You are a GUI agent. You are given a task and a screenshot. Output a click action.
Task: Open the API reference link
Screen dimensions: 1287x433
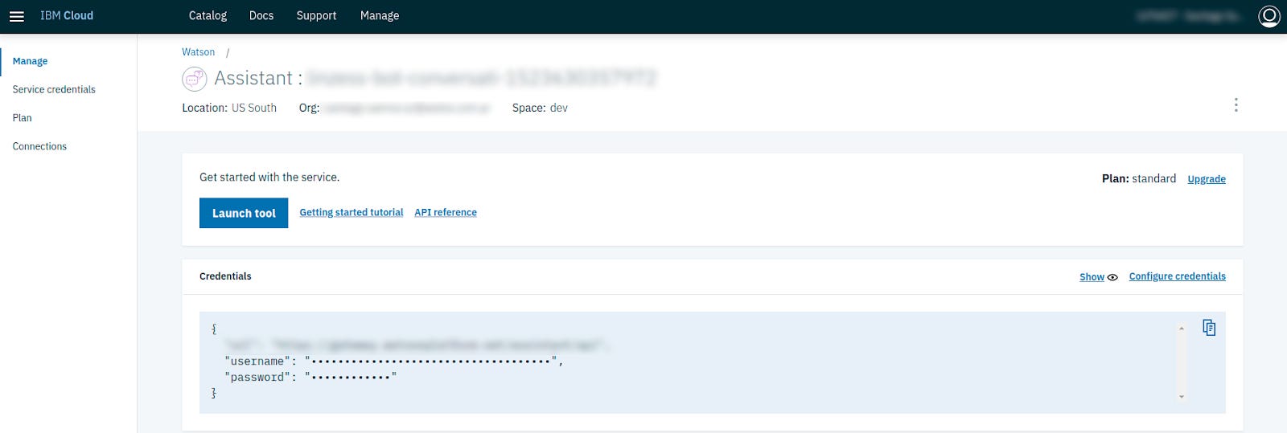point(446,213)
